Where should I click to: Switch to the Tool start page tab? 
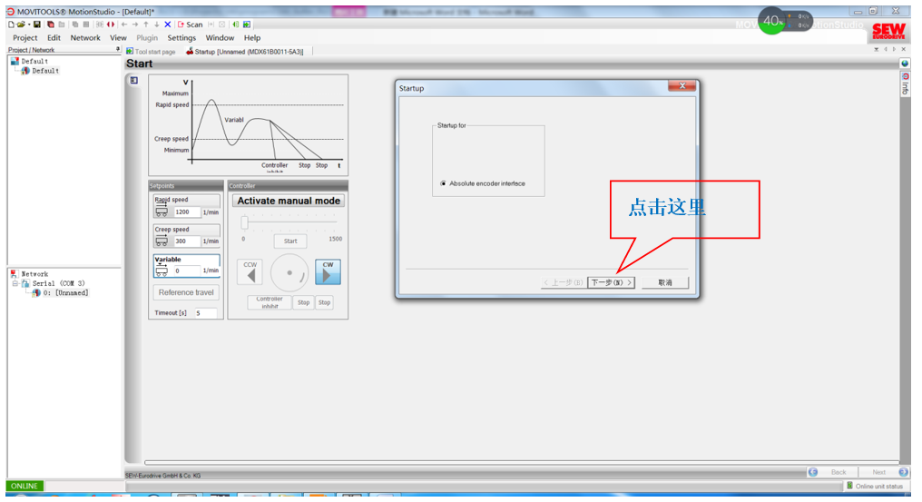click(150, 52)
